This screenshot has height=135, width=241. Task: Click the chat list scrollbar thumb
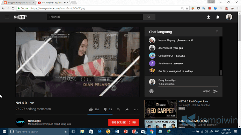coord(221,73)
